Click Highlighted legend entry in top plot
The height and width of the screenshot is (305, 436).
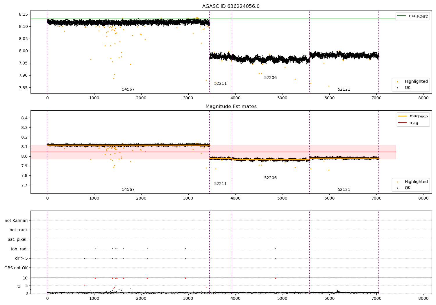coord(412,82)
